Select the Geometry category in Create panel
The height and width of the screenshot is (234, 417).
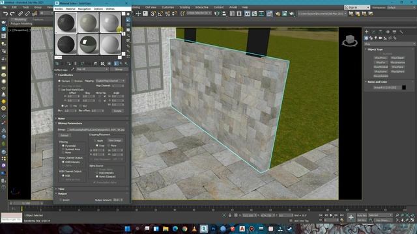(366, 38)
